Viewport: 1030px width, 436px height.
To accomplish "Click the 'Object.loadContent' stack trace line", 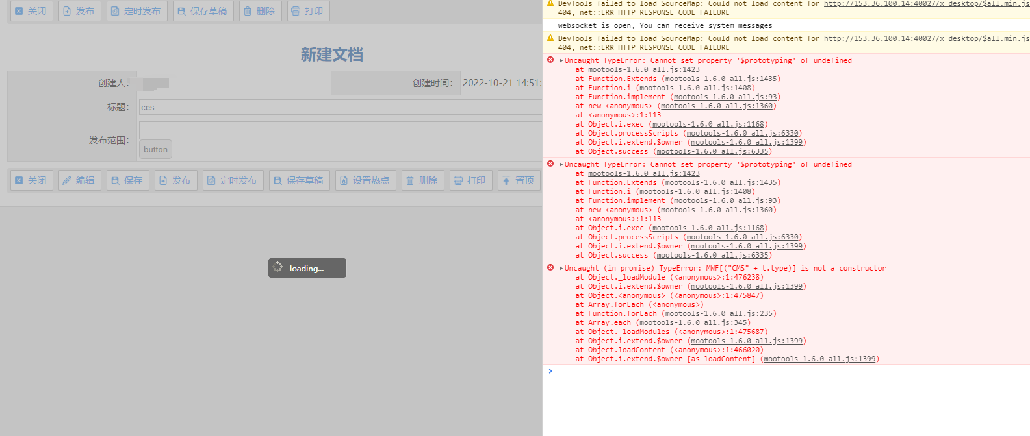I will point(669,350).
